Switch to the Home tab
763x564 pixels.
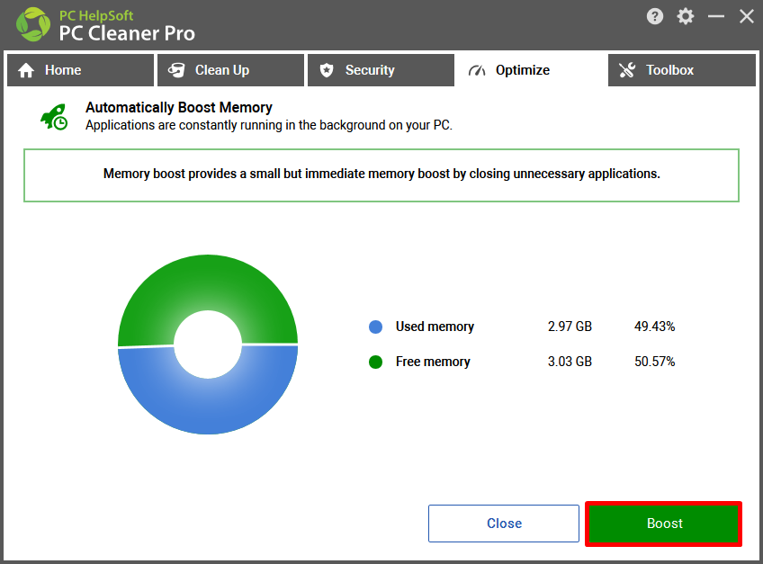point(80,70)
